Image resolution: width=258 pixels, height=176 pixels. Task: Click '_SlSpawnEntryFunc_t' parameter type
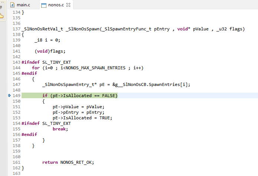tap(127, 29)
